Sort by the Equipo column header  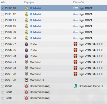(29, 2)
